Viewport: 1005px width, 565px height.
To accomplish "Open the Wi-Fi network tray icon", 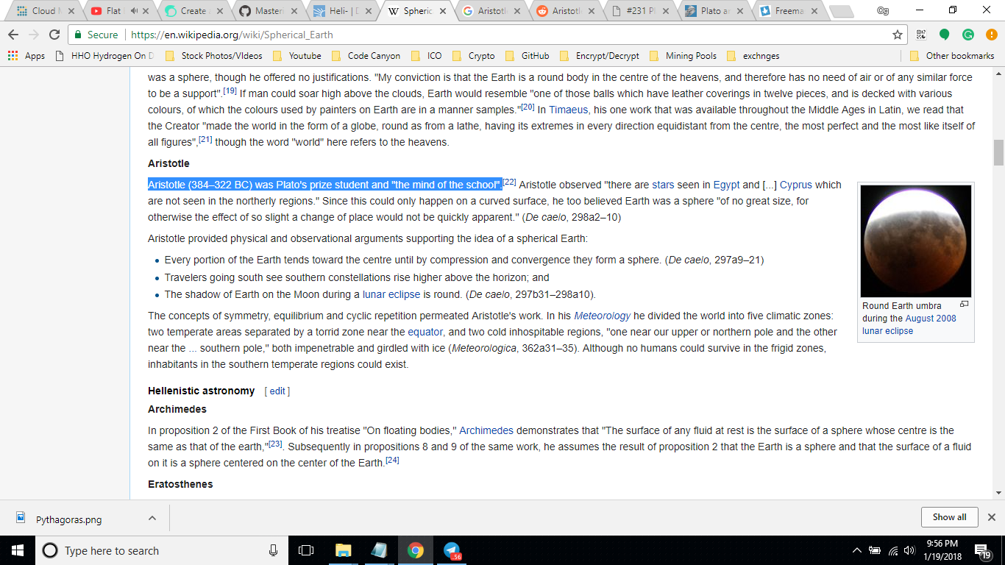I will point(893,550).
